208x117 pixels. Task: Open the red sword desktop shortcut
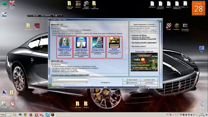click(37, 26)
